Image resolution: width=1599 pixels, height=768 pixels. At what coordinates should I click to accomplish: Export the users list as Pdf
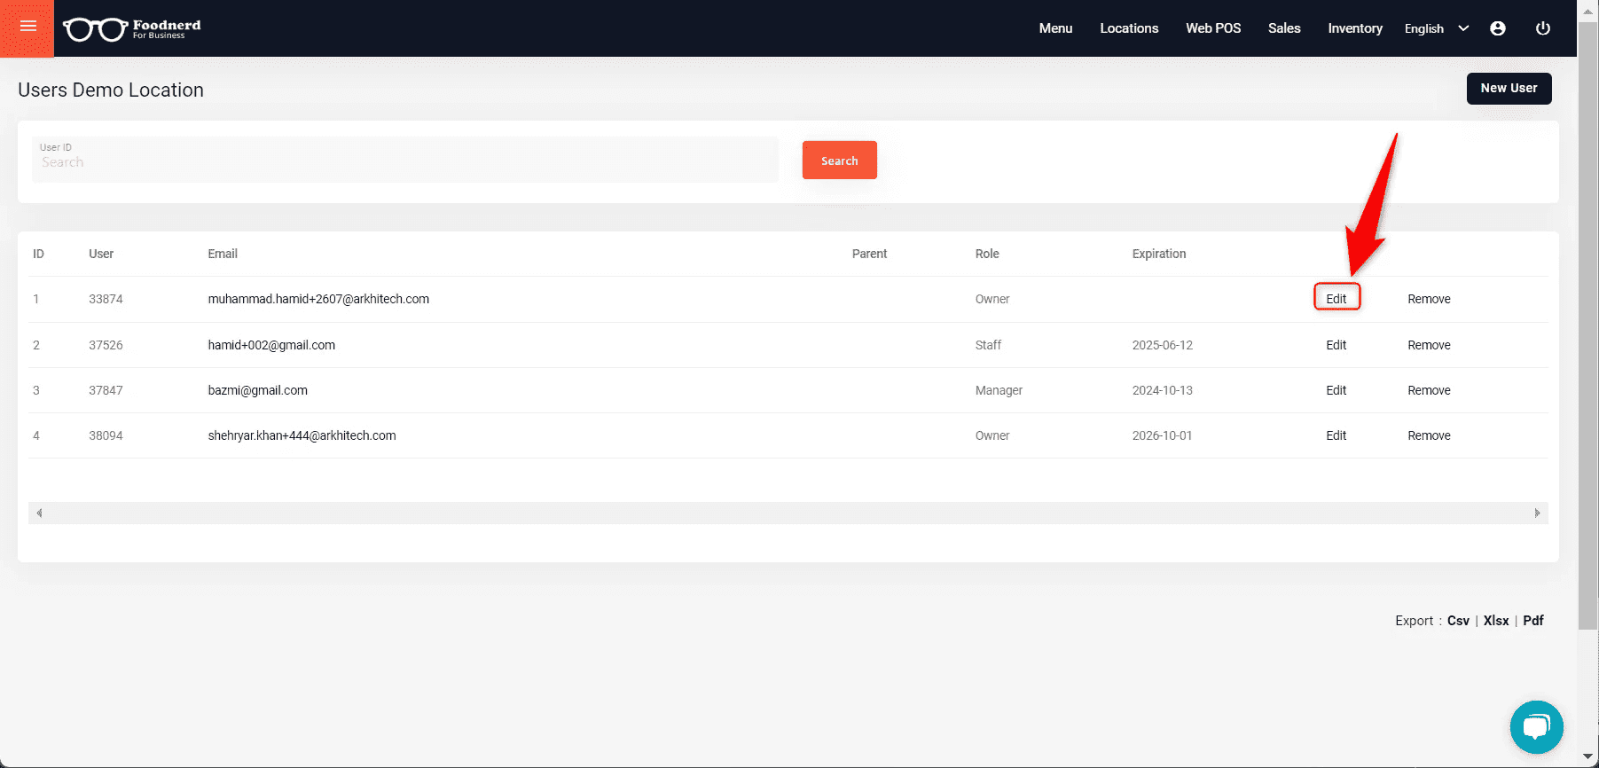[x=1532, y=621]
